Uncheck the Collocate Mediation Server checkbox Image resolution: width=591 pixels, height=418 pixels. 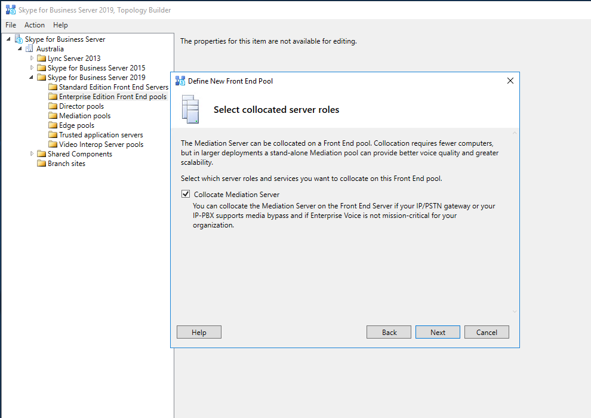(186, 195)
